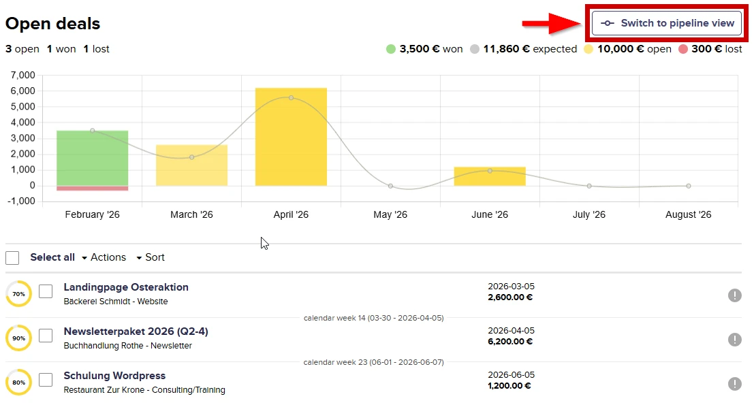Open the Actions dropdown
Viewport: 754px width, 405px height.
(104, 257)
